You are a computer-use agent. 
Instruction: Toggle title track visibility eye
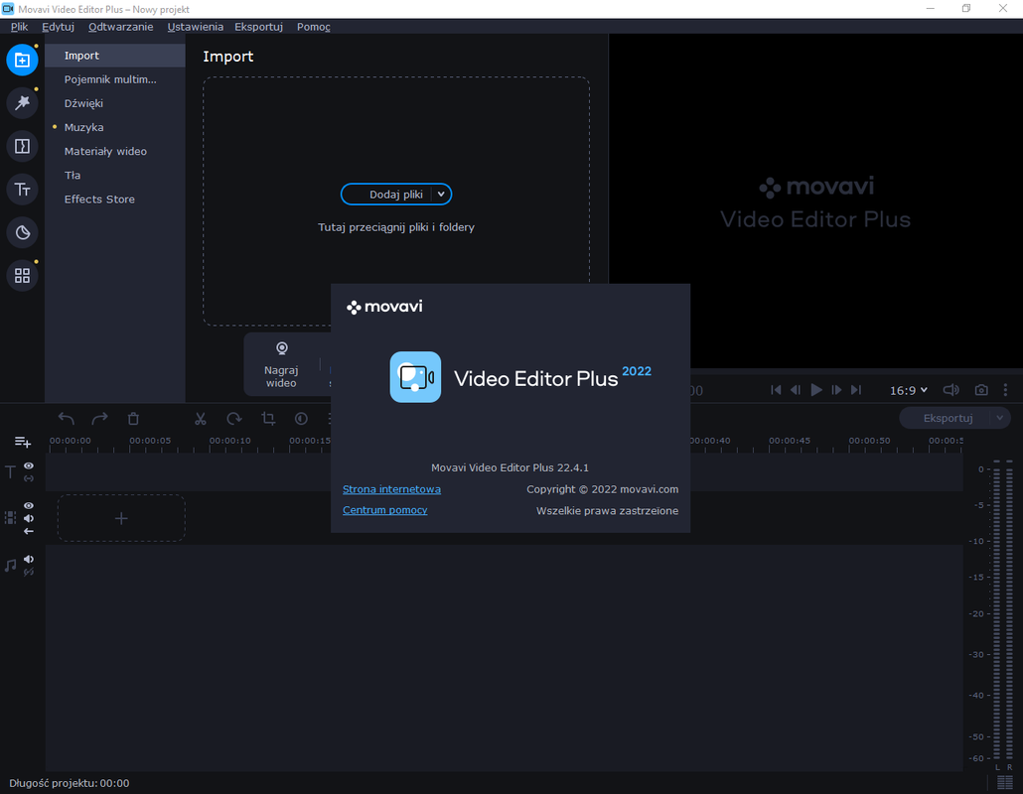[x=29, y=466]
